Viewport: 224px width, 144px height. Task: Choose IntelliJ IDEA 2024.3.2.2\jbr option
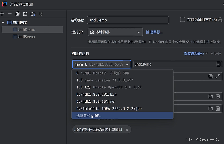pyautogui.click(x=122, y=109)
